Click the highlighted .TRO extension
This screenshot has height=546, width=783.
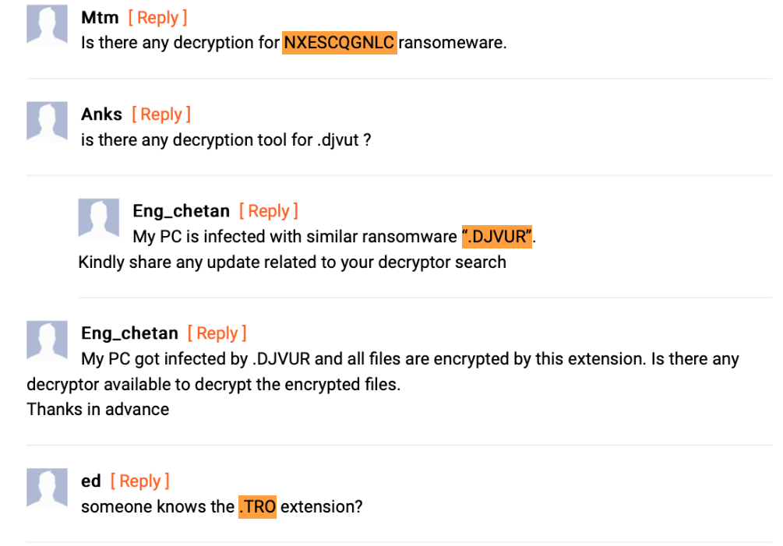pyautogui.click(x=257, y=506)
